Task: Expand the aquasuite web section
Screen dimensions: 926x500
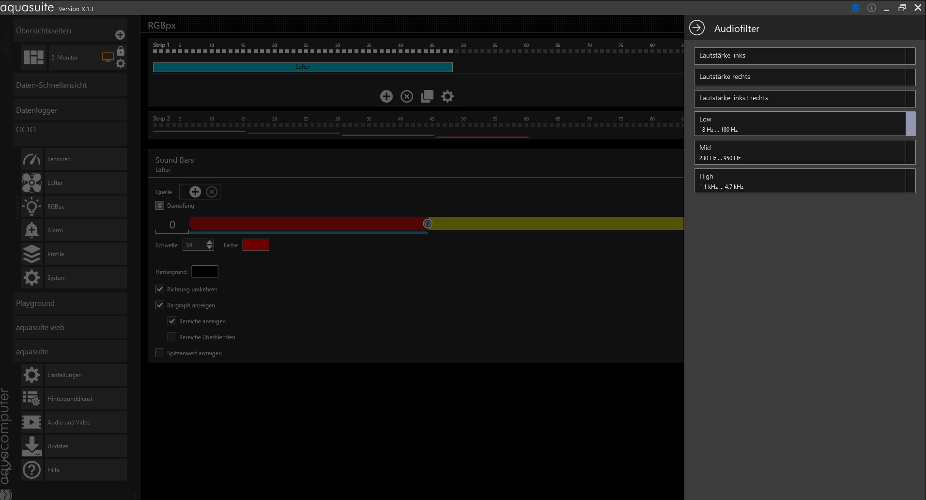Action: click(70, 328)
